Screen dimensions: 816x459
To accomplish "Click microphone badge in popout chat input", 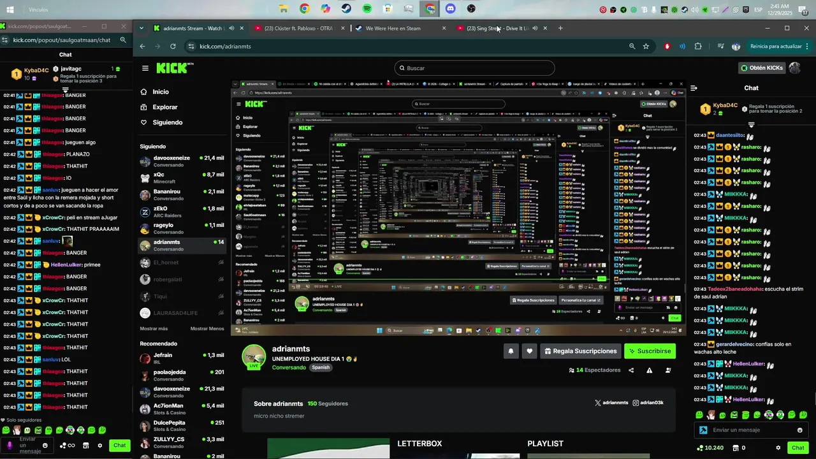I will [10, 446].
